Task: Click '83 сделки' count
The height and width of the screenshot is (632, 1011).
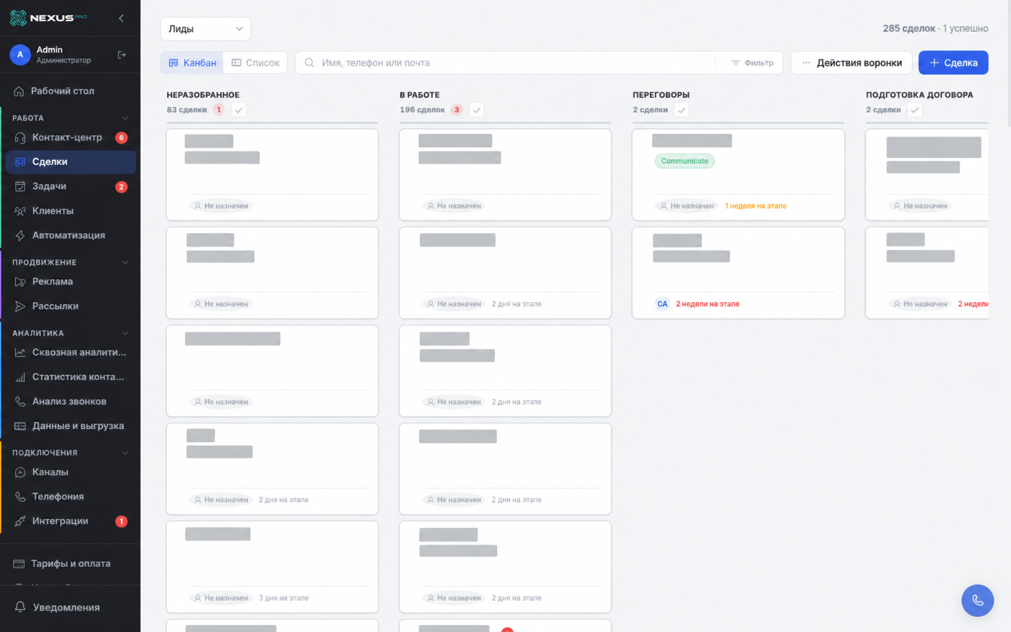Action: click(187, 110)
